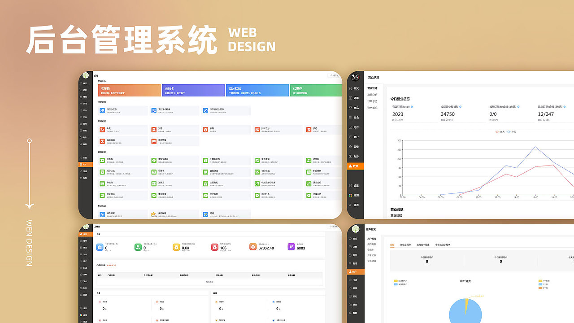574x323 pixels.
Task: Open 会员卡 submenu in user overview
Action: tap(371, 249)
